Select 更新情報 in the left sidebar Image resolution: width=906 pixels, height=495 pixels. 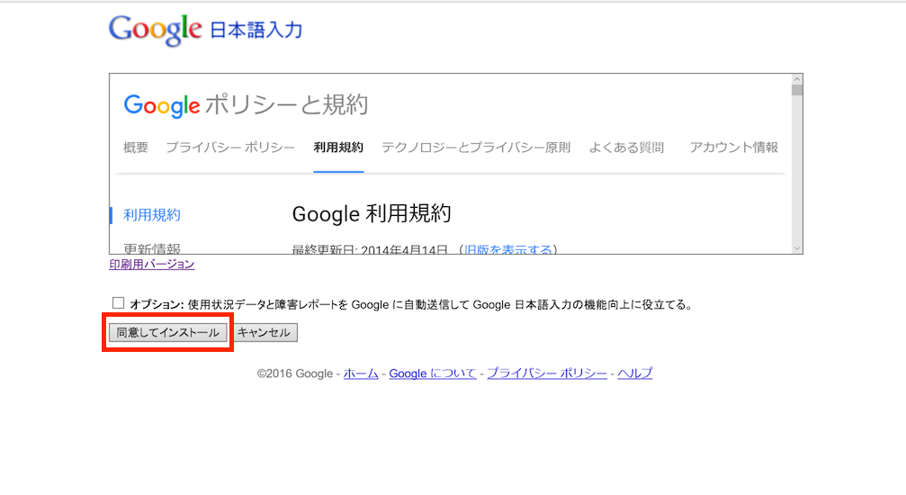tap(152, 248)
